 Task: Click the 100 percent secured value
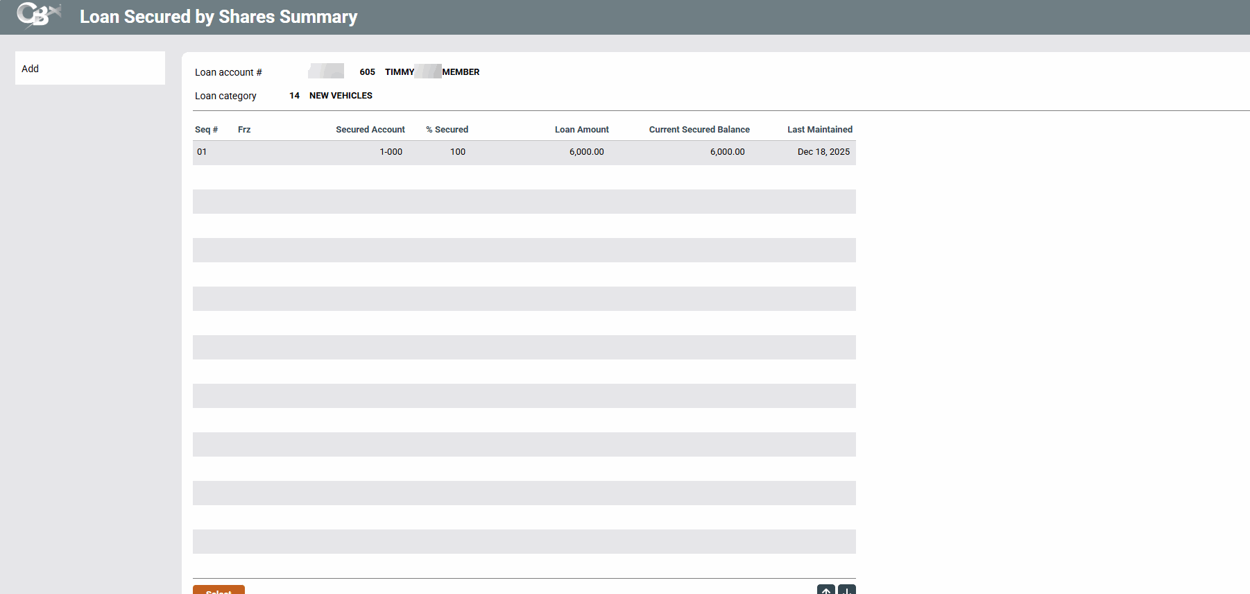pos(458,152)
